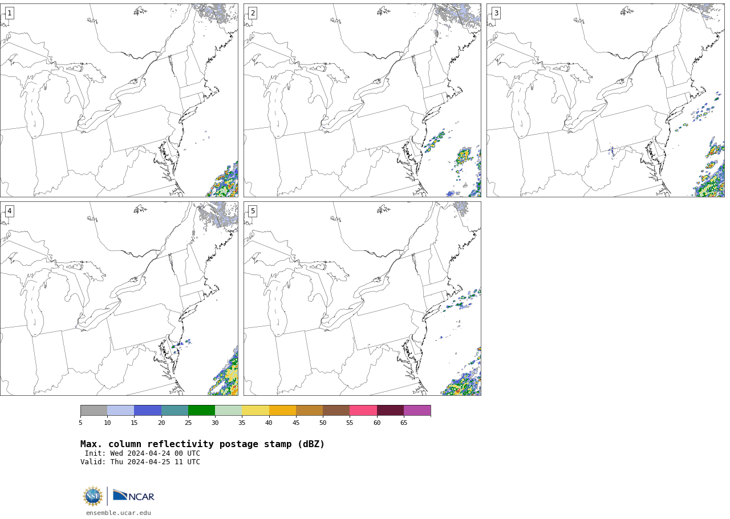Open the ensemble.ucar.edu link
Screen dimensions: 730x519
119,513
